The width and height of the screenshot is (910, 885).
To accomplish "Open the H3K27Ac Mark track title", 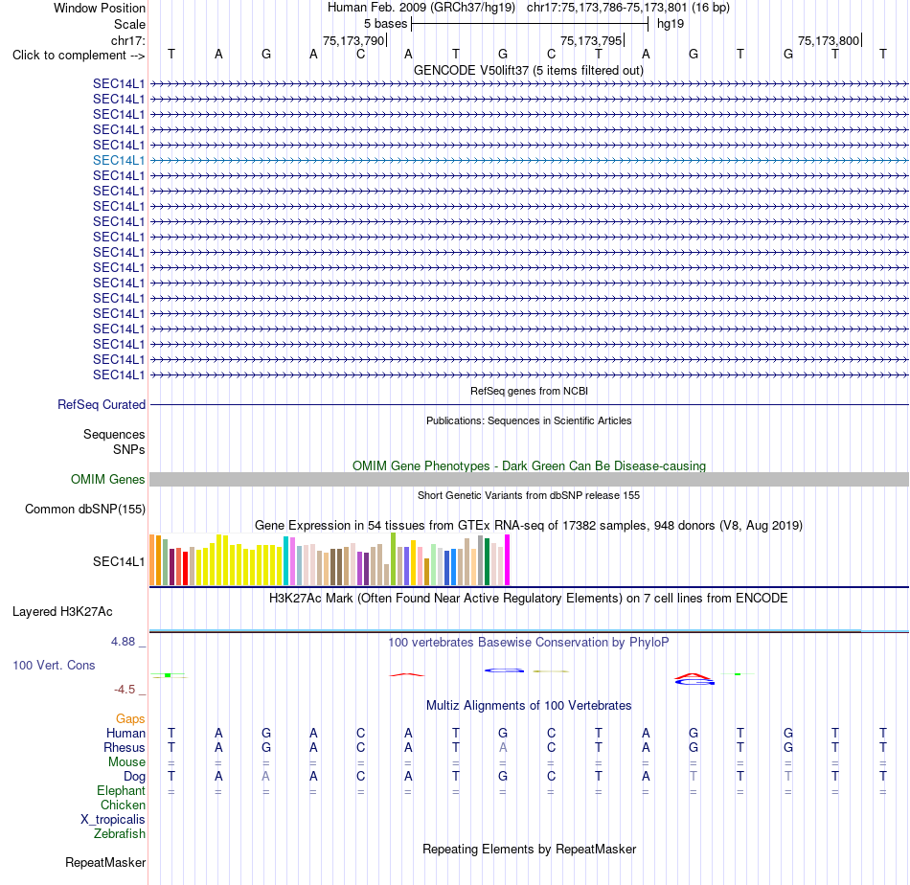I will click(529, 599).
